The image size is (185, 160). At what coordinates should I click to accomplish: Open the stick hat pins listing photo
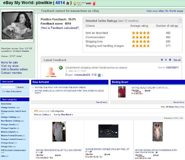pyautogui.click(x=108, y=131)
